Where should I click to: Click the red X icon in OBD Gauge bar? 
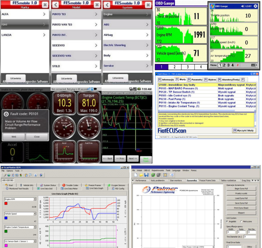coord(238,65)
